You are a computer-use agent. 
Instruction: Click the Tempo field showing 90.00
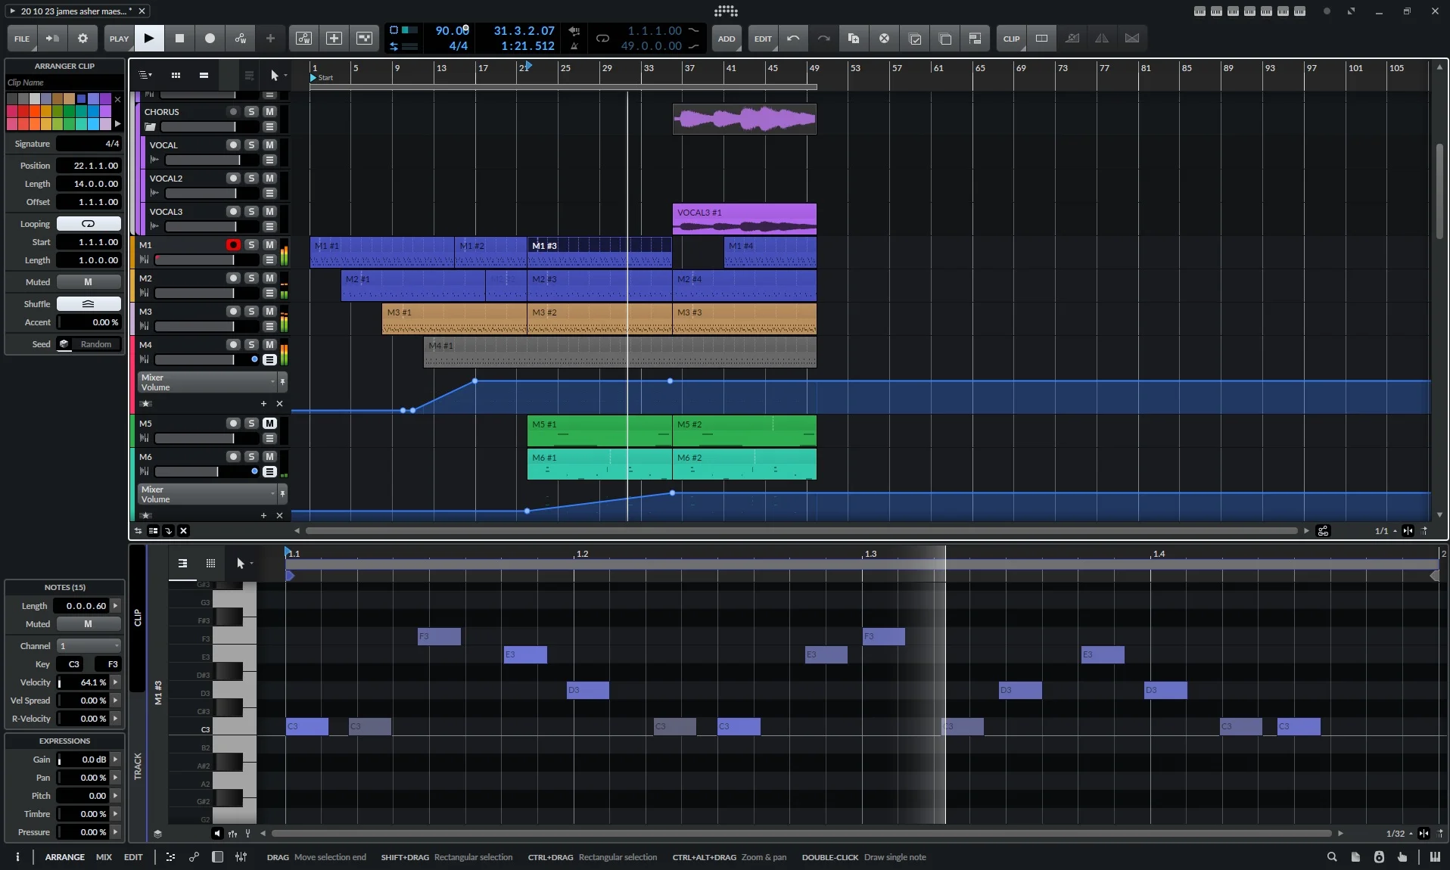pos(453,31)
